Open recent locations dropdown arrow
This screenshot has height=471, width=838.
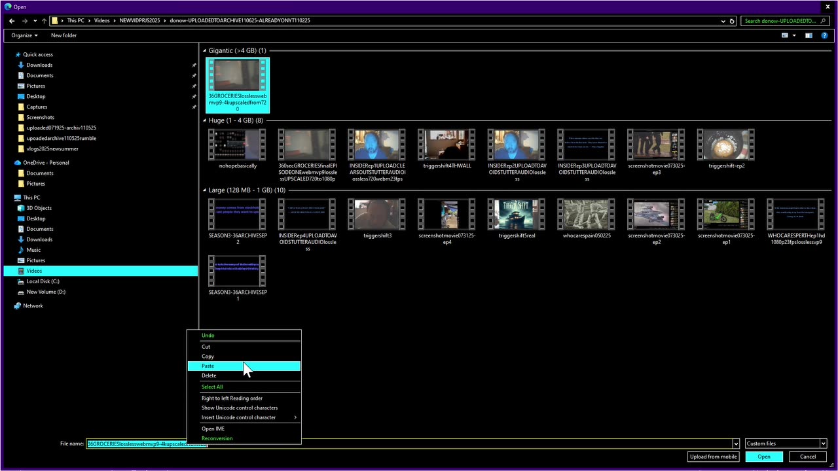35,21
